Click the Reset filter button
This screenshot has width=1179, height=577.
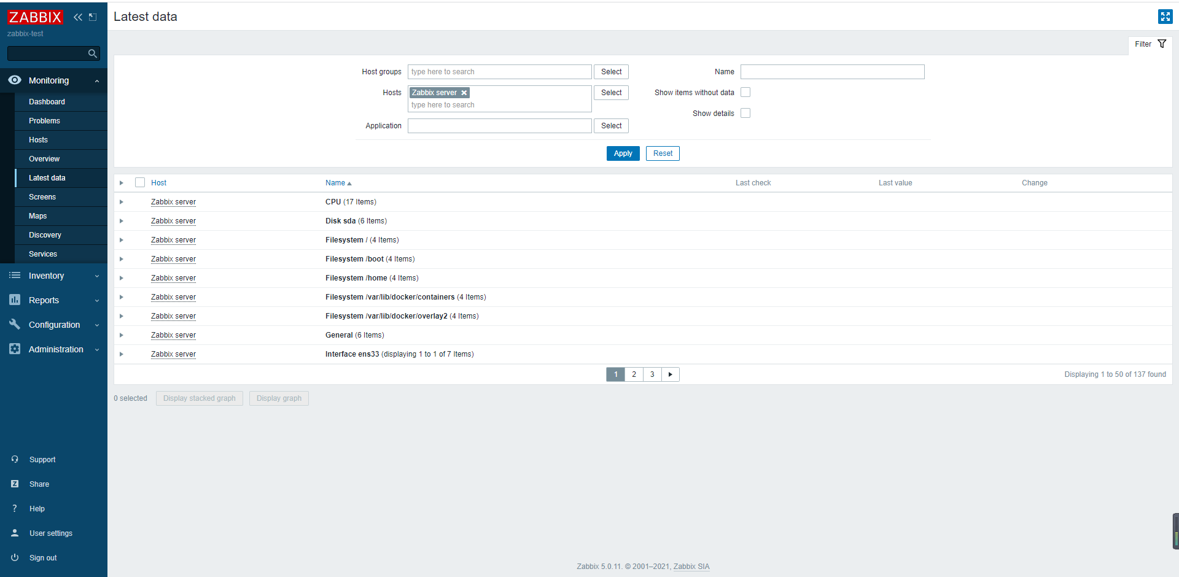(663, 153)
